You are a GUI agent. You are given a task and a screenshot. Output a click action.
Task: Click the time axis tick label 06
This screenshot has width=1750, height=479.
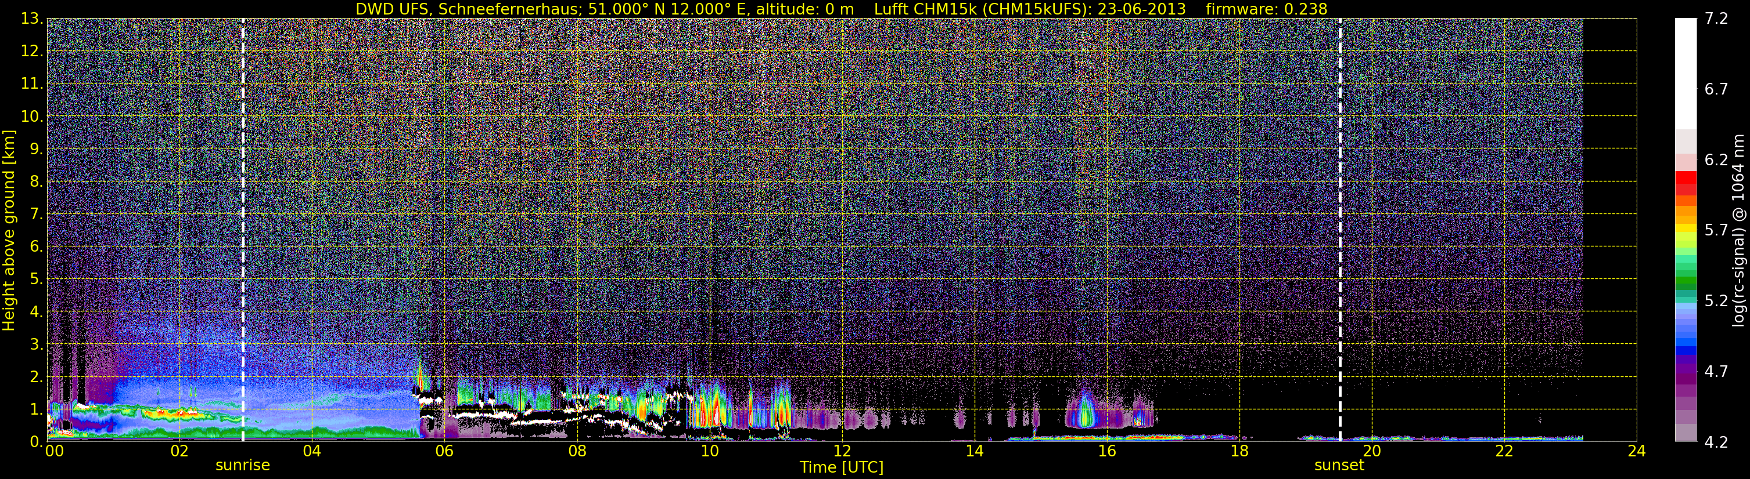coord(444,452)
